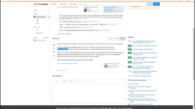Undo the last edit in the answer editor
Image resolution: width=195 pixels, height=109 pixels.
[x=91, y=81]
